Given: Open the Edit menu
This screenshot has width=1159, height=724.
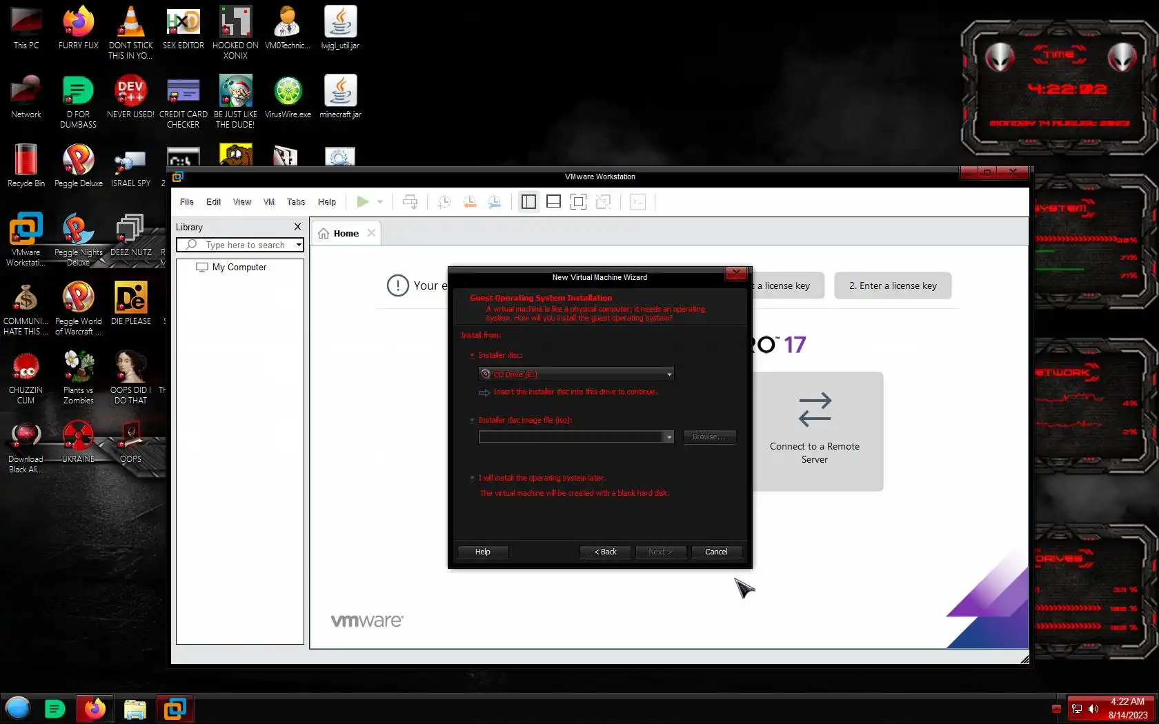Looking at the screenshot, I should tap(214, 202).
